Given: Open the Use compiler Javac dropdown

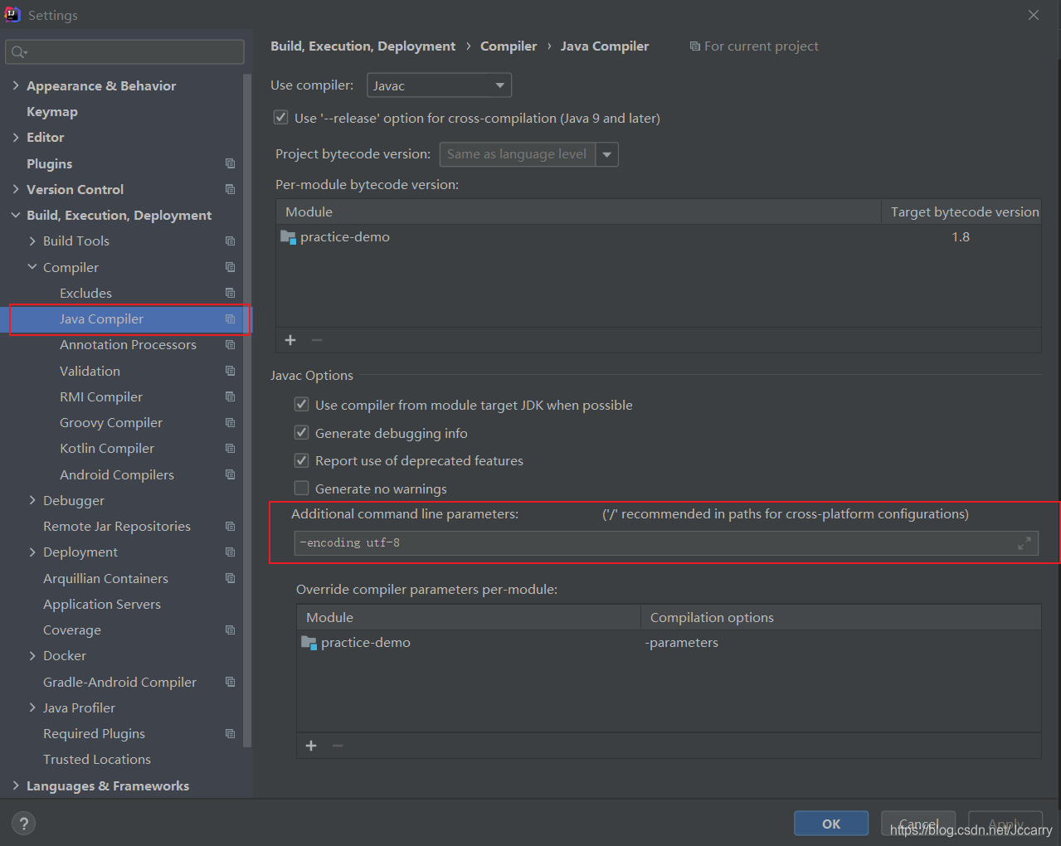Looking at the screenshot, I should pos(439,85).
